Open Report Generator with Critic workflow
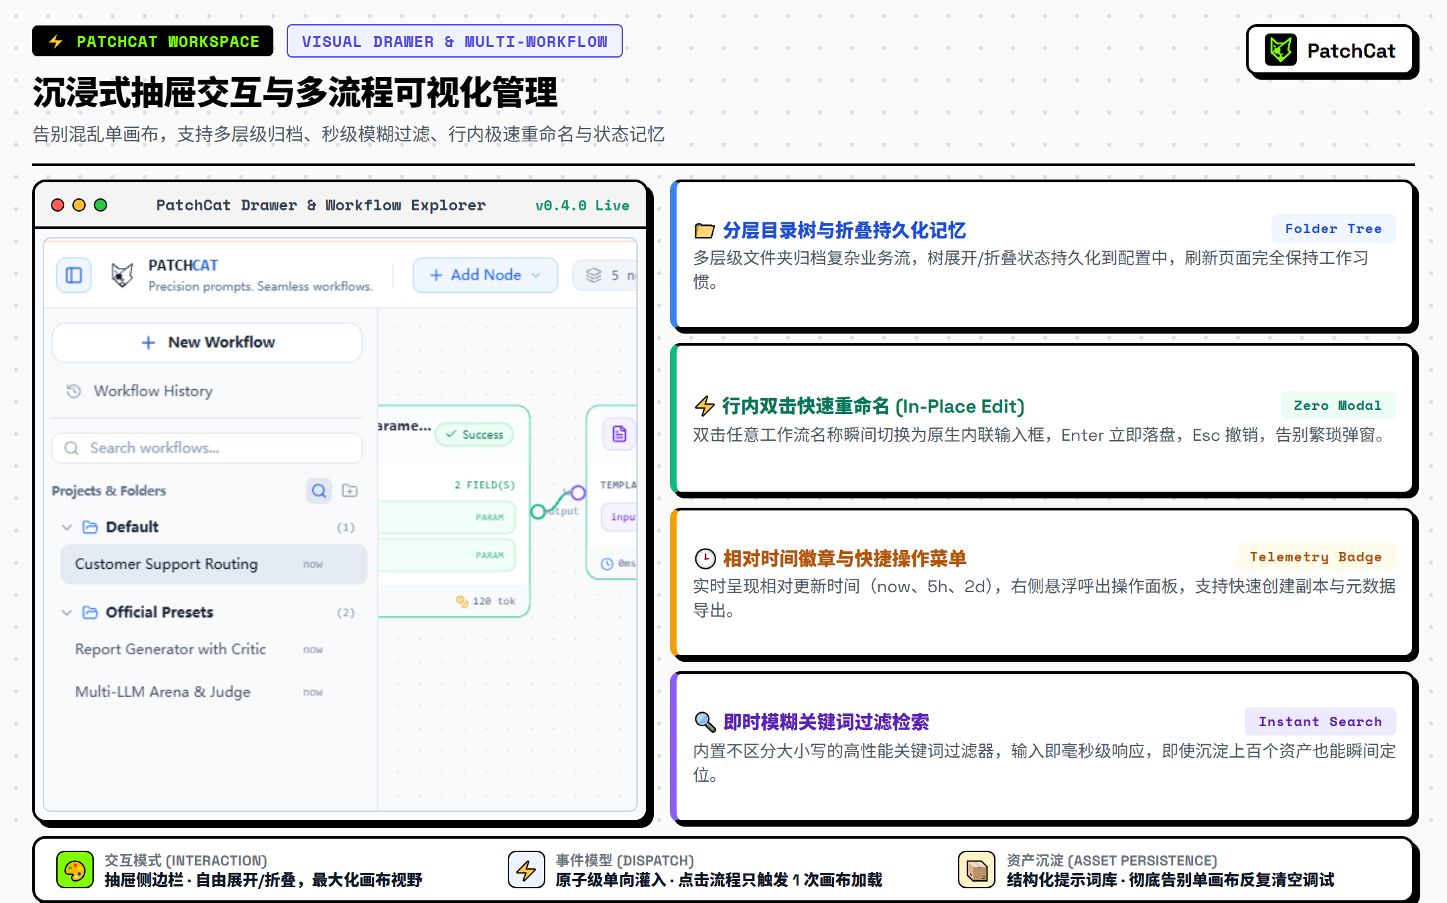Viewport: 1447px width, 903px height. click(214, 649)
